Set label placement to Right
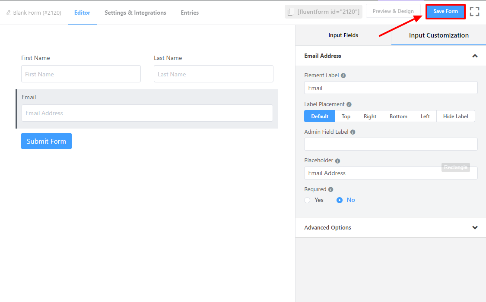The image size is (486, 302). click(370, 116)
